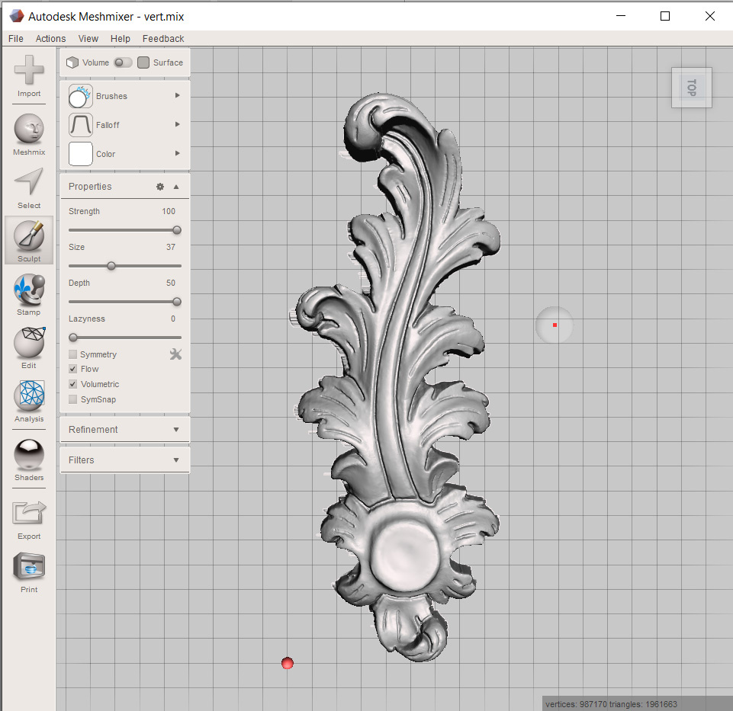Image resolution: width=733 pixels, height=711 pixels.
Task: Click the Export icon
Action: (x=29, y=513)
